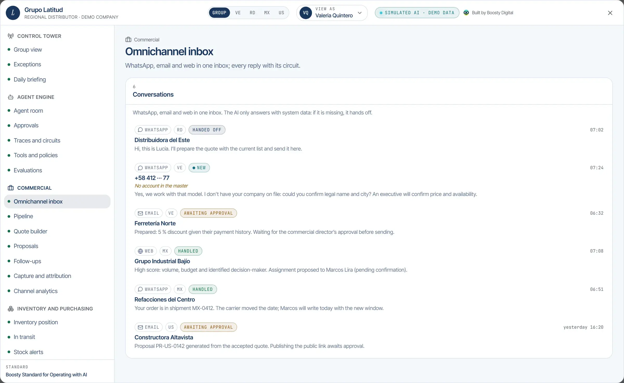Screen dimensions: 624x383
Task: Click the Commercial breadcrumb label
Action: (147, 39)
